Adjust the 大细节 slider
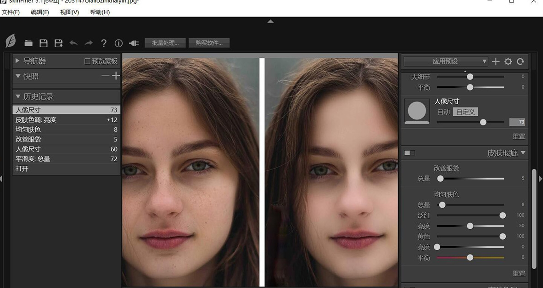543x288 pixels. coord(470,77)
